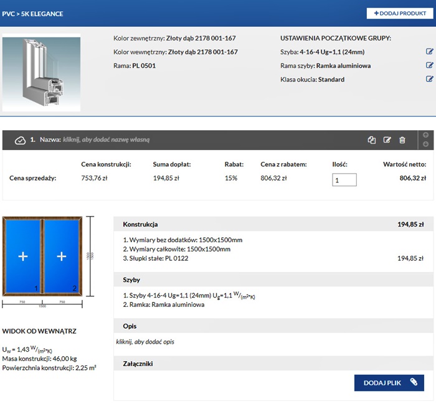The width and height of the screenshot is (436, 414).
Task: Click the cloud check status icon
Action: coord(20,140)
